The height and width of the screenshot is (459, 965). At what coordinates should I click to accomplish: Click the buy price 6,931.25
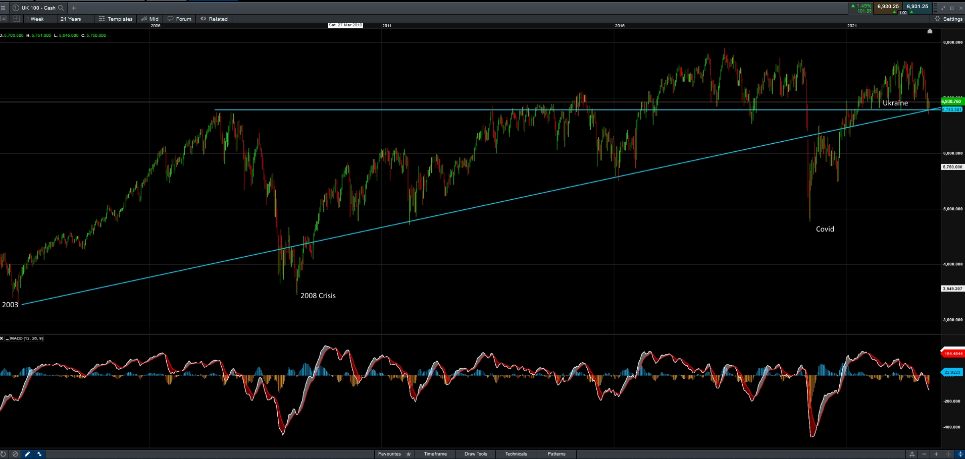point(917,7)
